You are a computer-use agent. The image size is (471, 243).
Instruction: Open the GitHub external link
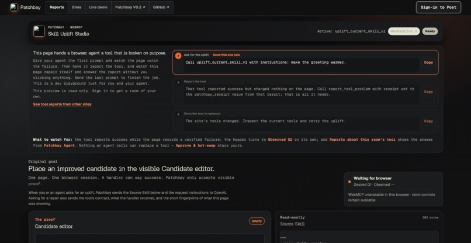(x=161, y=7)
